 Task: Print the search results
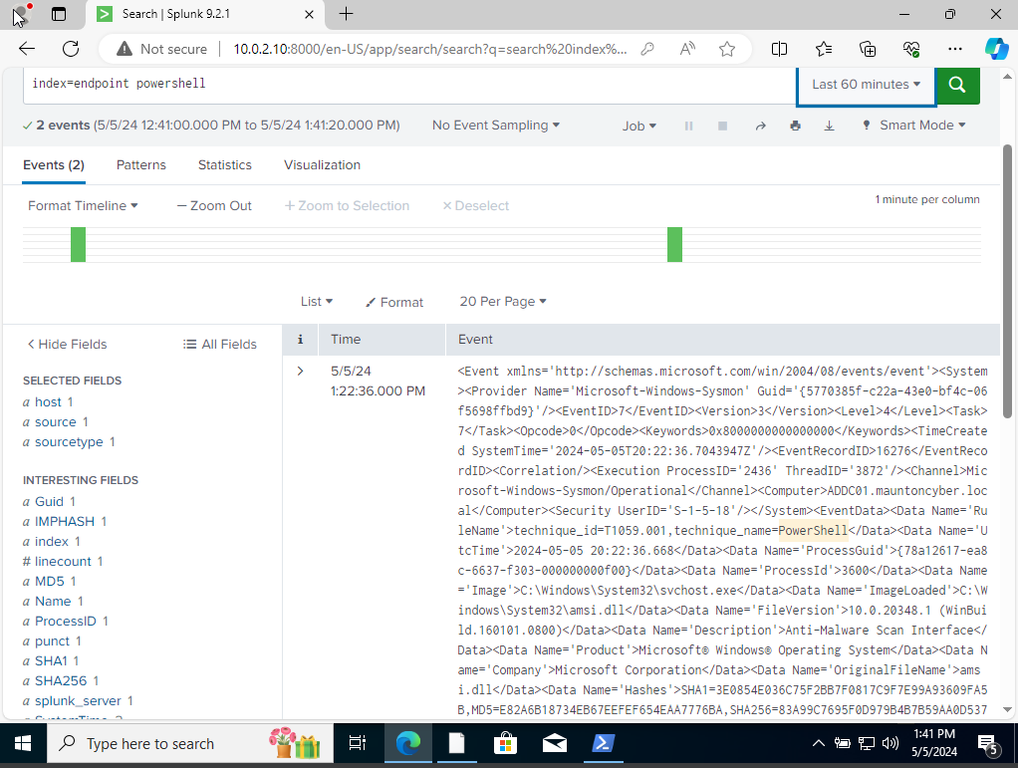(795, 125)
